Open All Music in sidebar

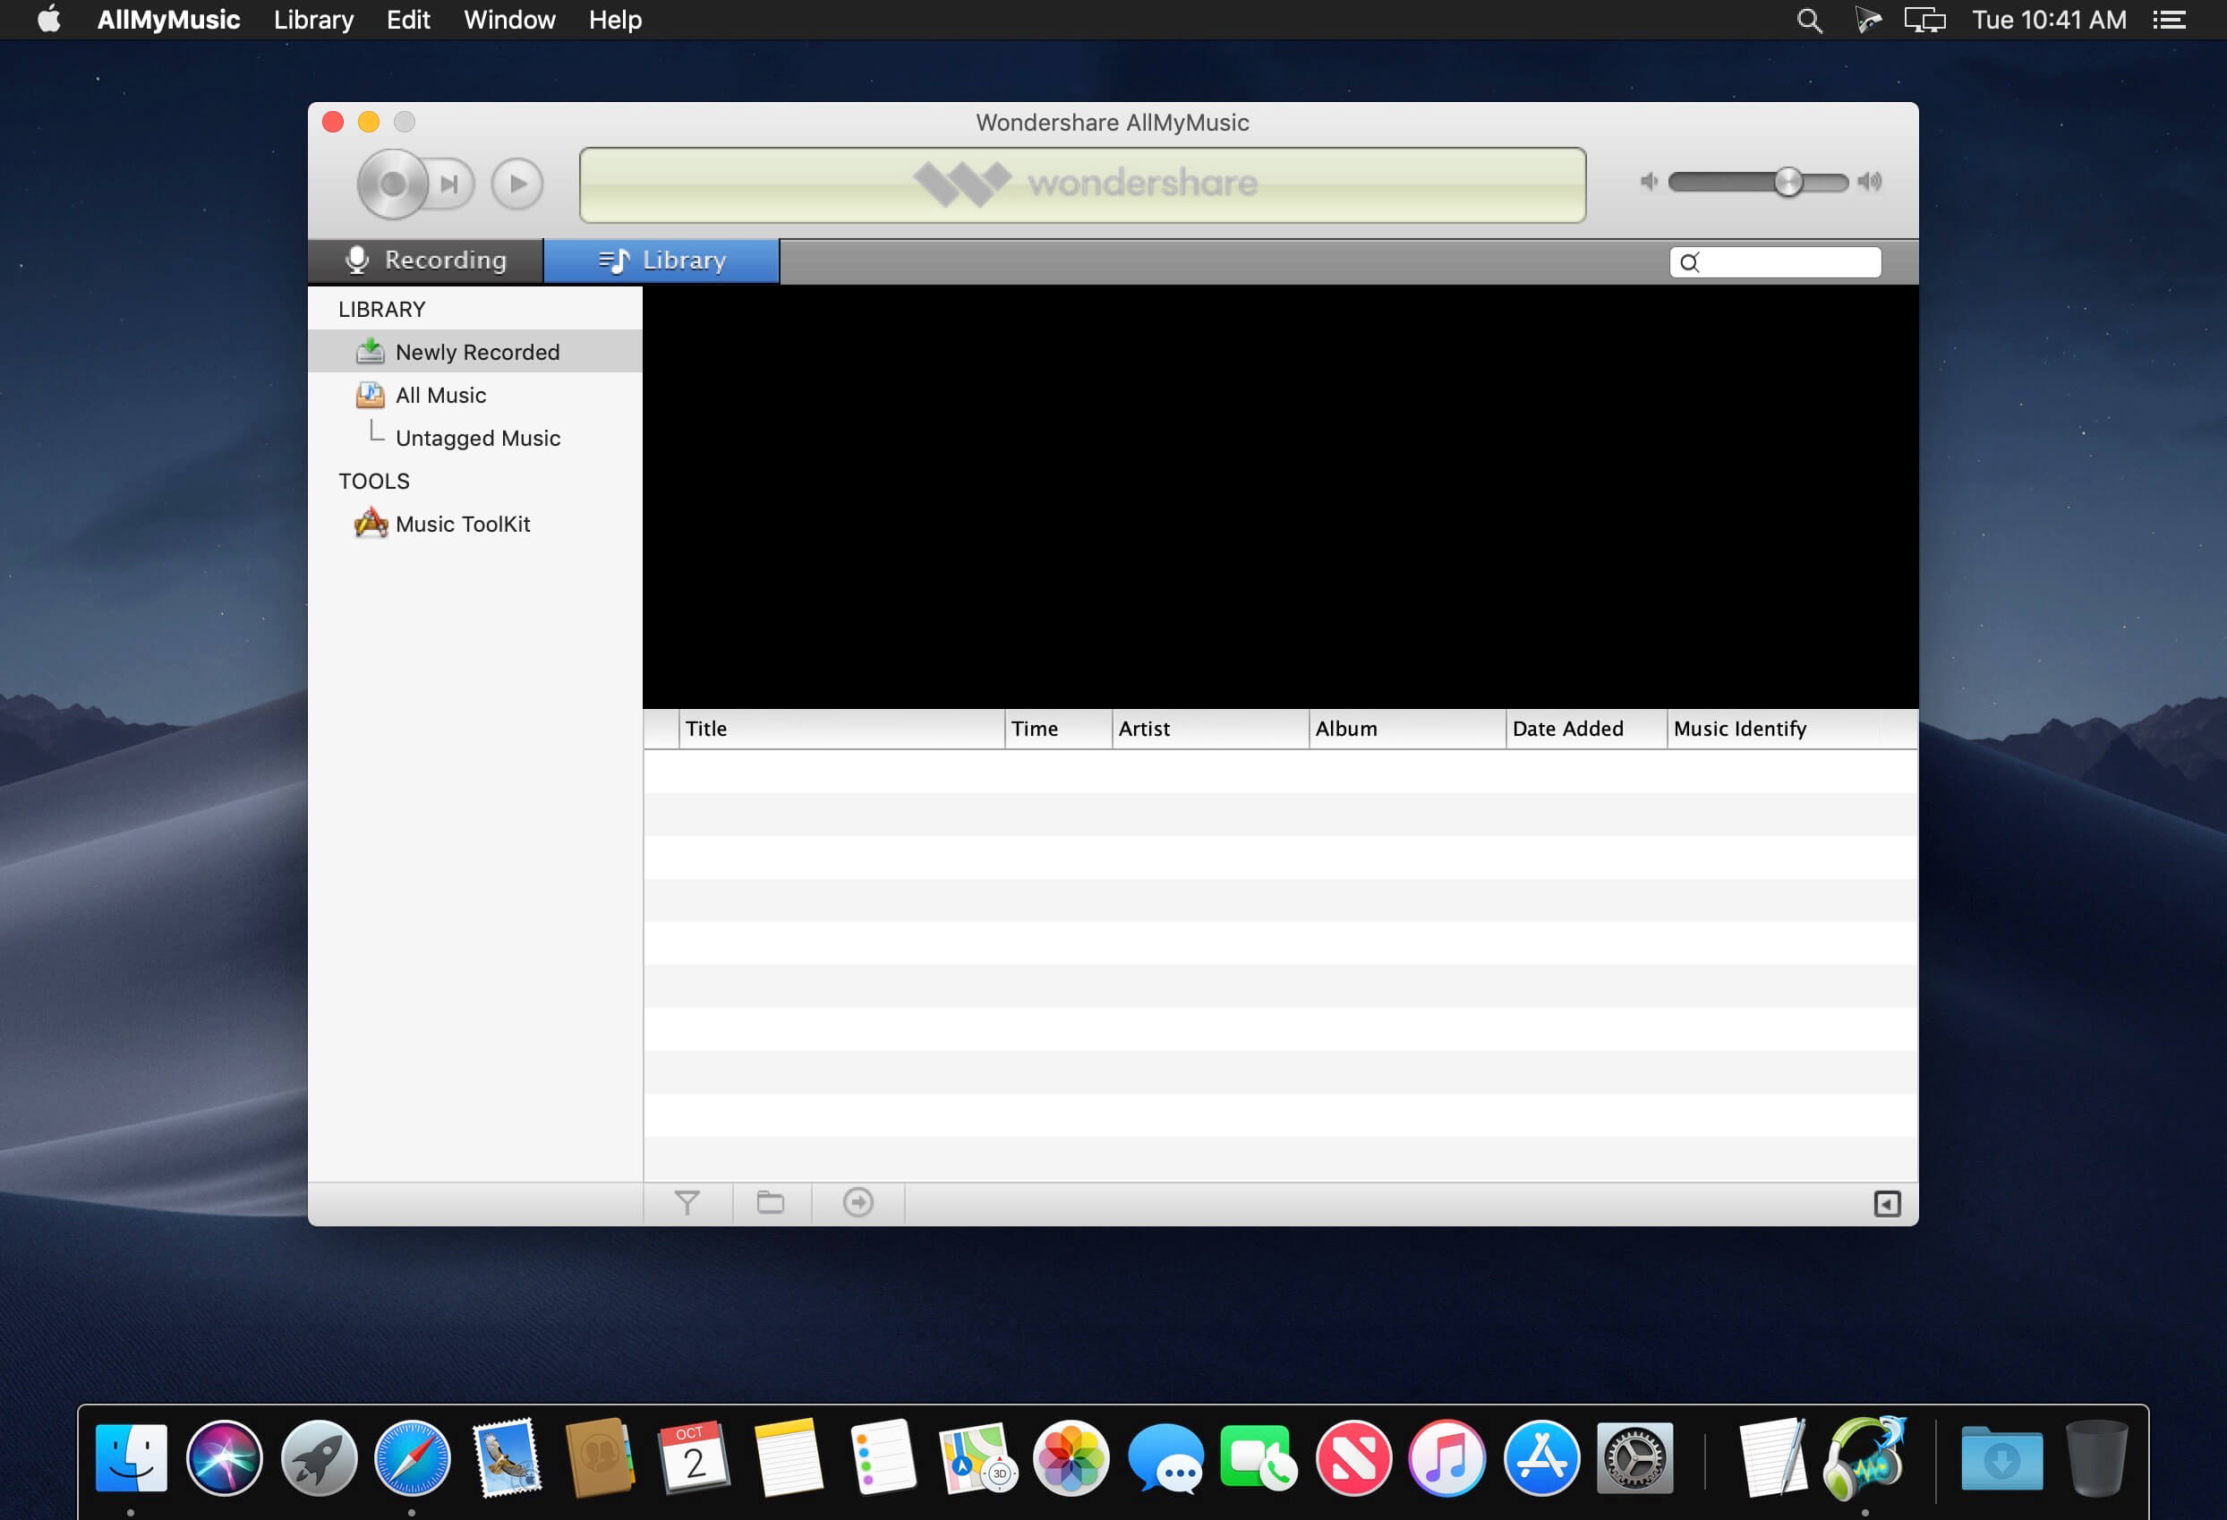pos(439,395)
